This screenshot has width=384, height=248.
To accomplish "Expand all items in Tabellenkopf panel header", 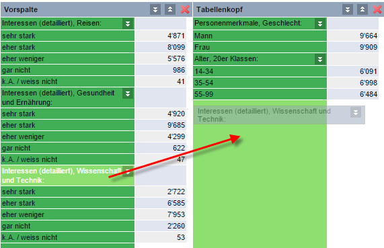I will point(348,9).
